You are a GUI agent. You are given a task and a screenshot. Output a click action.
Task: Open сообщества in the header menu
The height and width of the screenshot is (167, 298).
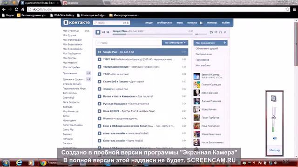point(164,23)
